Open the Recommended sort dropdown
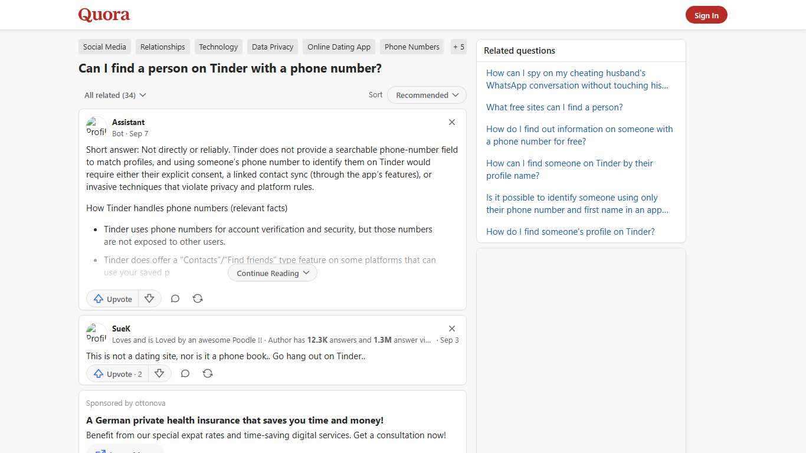 tap(426, 95)
